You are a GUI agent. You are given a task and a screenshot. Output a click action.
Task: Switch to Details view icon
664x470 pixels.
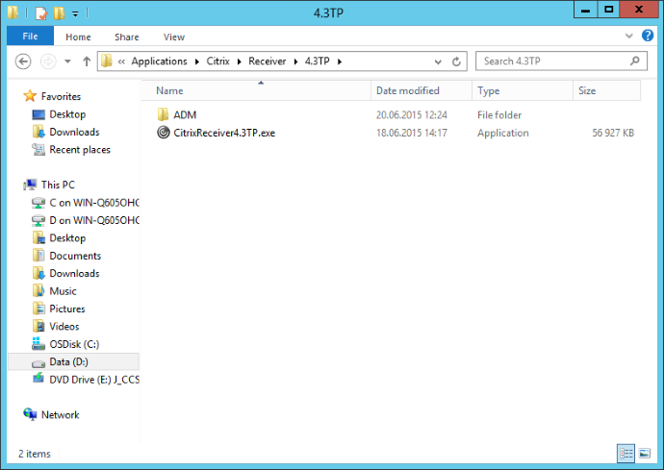(626, 454)
